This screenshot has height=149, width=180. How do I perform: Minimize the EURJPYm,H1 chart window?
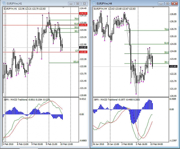(x=71, y=3)
